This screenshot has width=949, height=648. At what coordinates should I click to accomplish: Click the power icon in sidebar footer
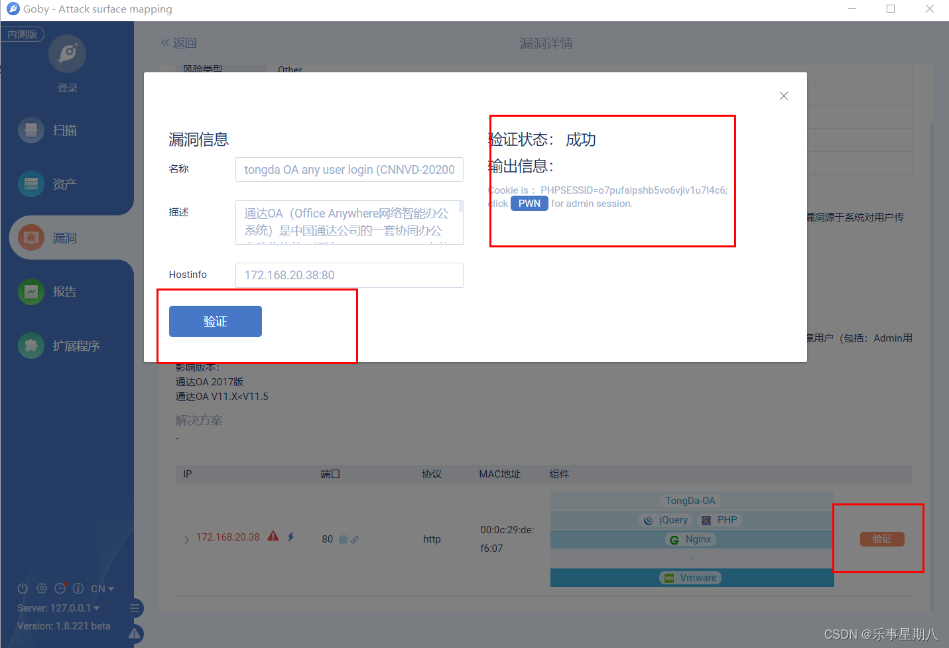[x=23, y=588]
